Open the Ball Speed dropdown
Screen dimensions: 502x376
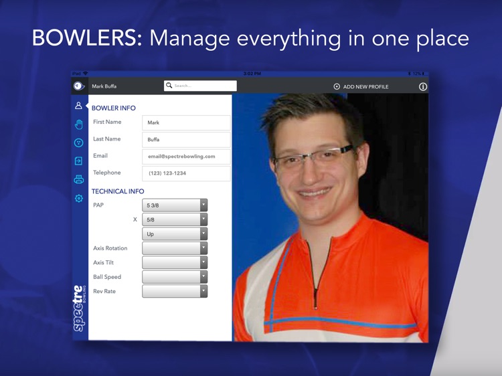[175, 277]
